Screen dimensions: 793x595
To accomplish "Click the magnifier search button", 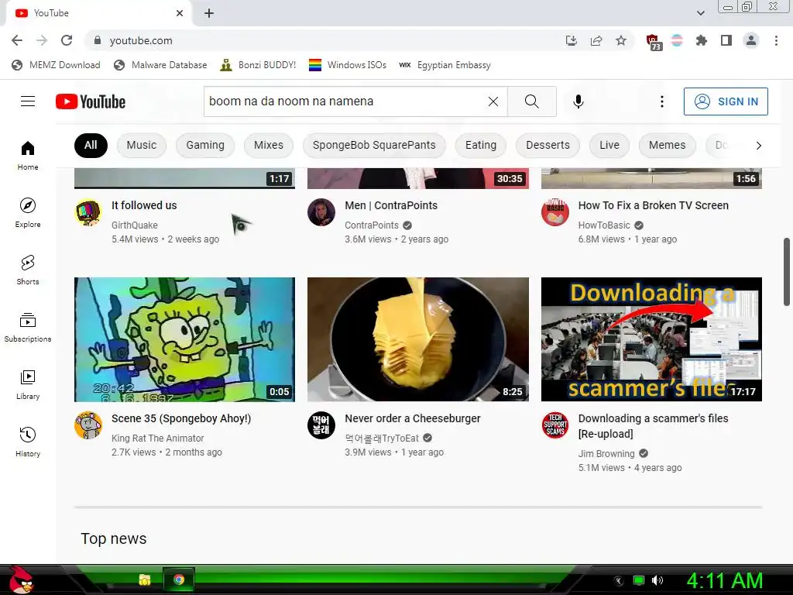I will pos(531,101).
